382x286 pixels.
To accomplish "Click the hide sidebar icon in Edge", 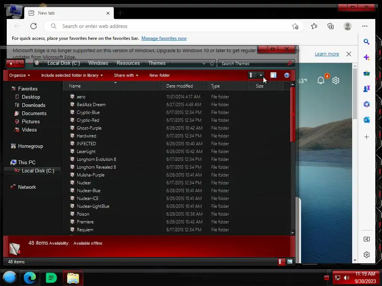I will pos(366,239).
